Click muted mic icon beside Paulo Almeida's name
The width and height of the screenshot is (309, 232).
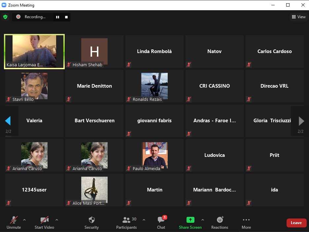pos(129,168)
